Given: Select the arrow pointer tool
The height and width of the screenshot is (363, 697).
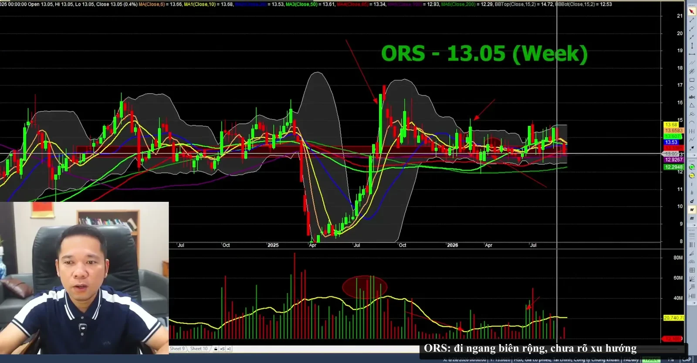Looking at the screenshot, I should (x=691, y=11).
